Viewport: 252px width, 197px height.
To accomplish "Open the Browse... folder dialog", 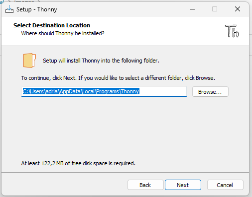I will click(x=210, y=92).
